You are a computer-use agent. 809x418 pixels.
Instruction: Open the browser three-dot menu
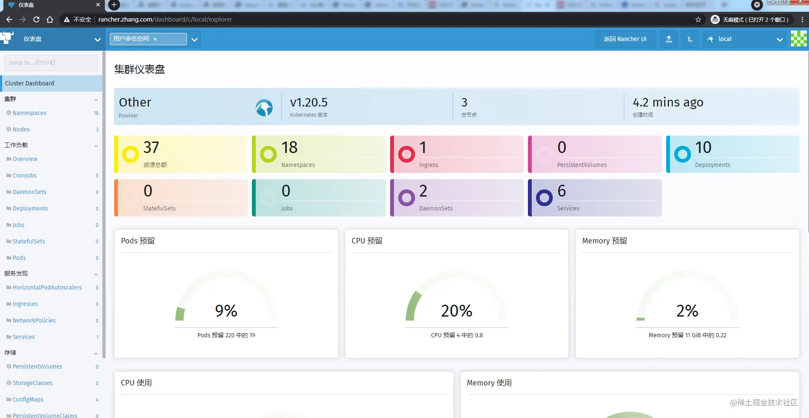pos(802,19)
